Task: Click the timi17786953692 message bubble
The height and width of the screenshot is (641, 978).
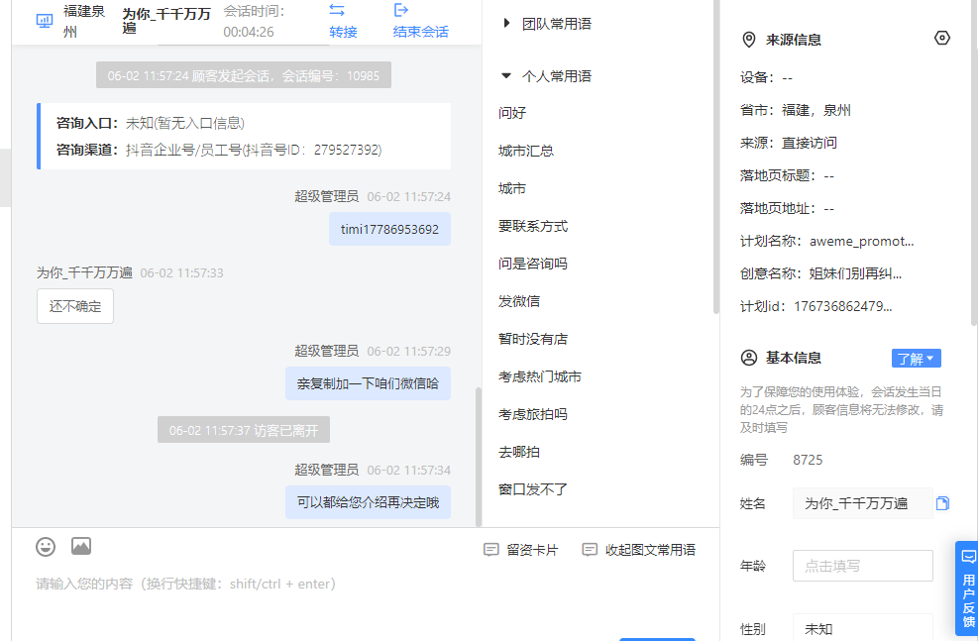Action: 389,230
